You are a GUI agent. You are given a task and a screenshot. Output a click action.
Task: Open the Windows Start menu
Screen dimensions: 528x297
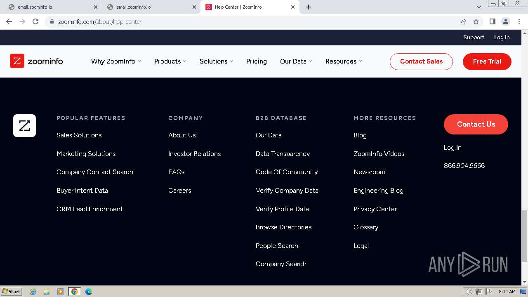click(x=12, y=292)
